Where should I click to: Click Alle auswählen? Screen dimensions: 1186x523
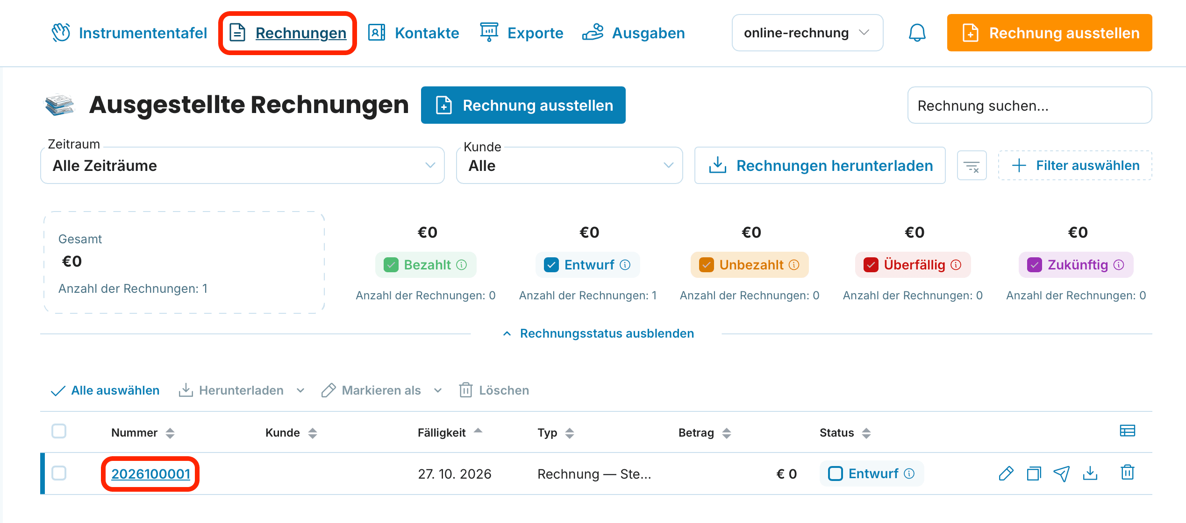click(105, 390)
